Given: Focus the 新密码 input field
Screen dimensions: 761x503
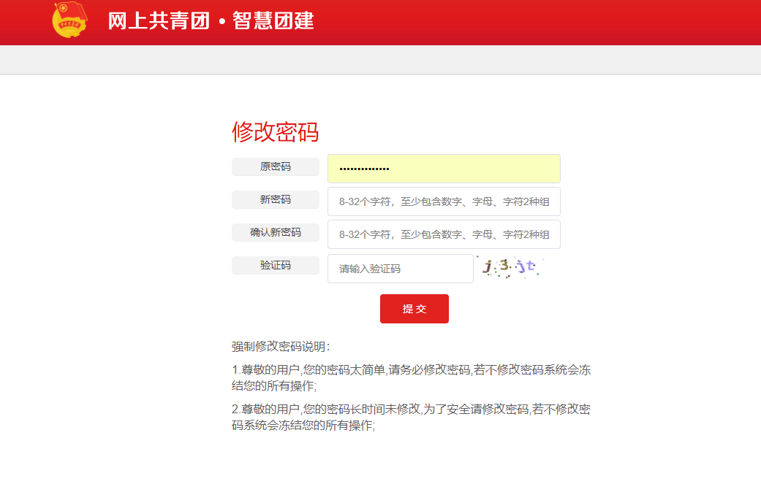Looking at the screenshot, I should coord(444,201).
